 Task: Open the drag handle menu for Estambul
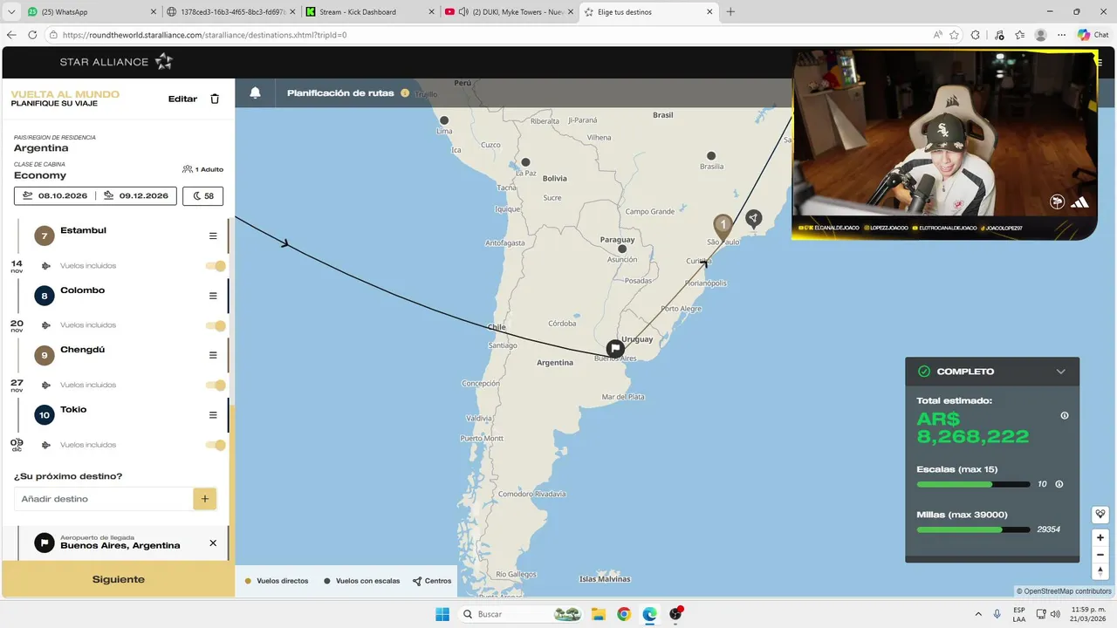coord(213,236)
